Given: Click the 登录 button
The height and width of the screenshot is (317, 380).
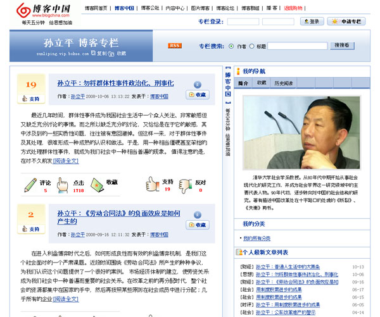Looking at the screenshot, I should click(x=312, y=22).
